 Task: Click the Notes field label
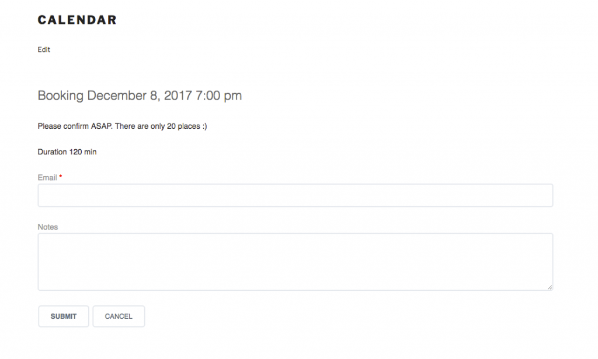pos(48,227)
